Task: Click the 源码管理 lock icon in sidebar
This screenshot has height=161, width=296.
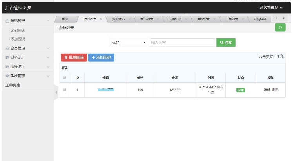Action: click(x=7, y=21)
